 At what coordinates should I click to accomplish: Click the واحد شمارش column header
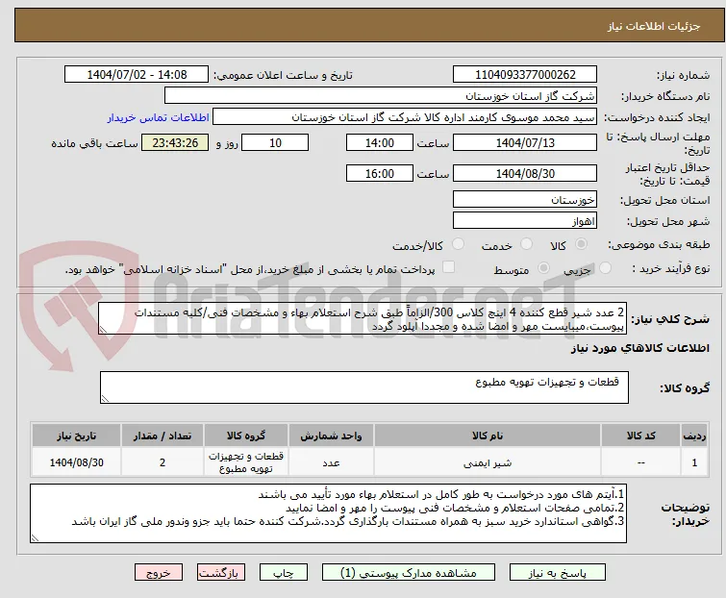click(331, 436)
